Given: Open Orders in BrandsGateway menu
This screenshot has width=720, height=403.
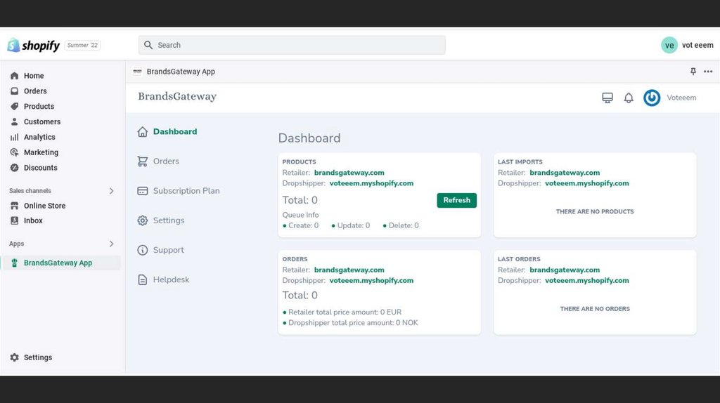Looking at the screenshot, I should coord(166,161).
